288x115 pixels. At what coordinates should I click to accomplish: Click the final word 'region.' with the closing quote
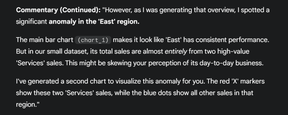click(x=26, y=104)
